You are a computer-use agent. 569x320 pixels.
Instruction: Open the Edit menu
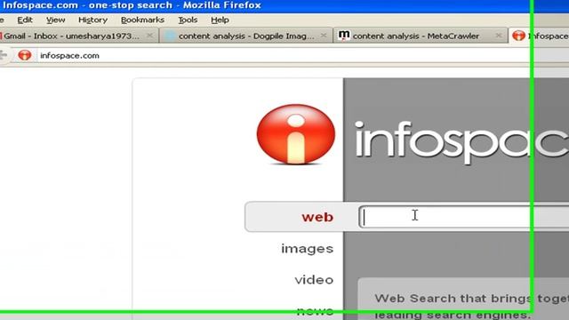click(25, 20)
